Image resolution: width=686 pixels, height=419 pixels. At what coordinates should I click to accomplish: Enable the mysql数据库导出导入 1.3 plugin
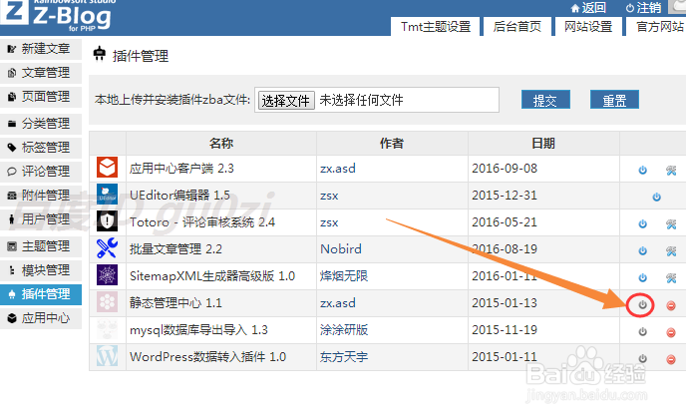tap(642, 332)
